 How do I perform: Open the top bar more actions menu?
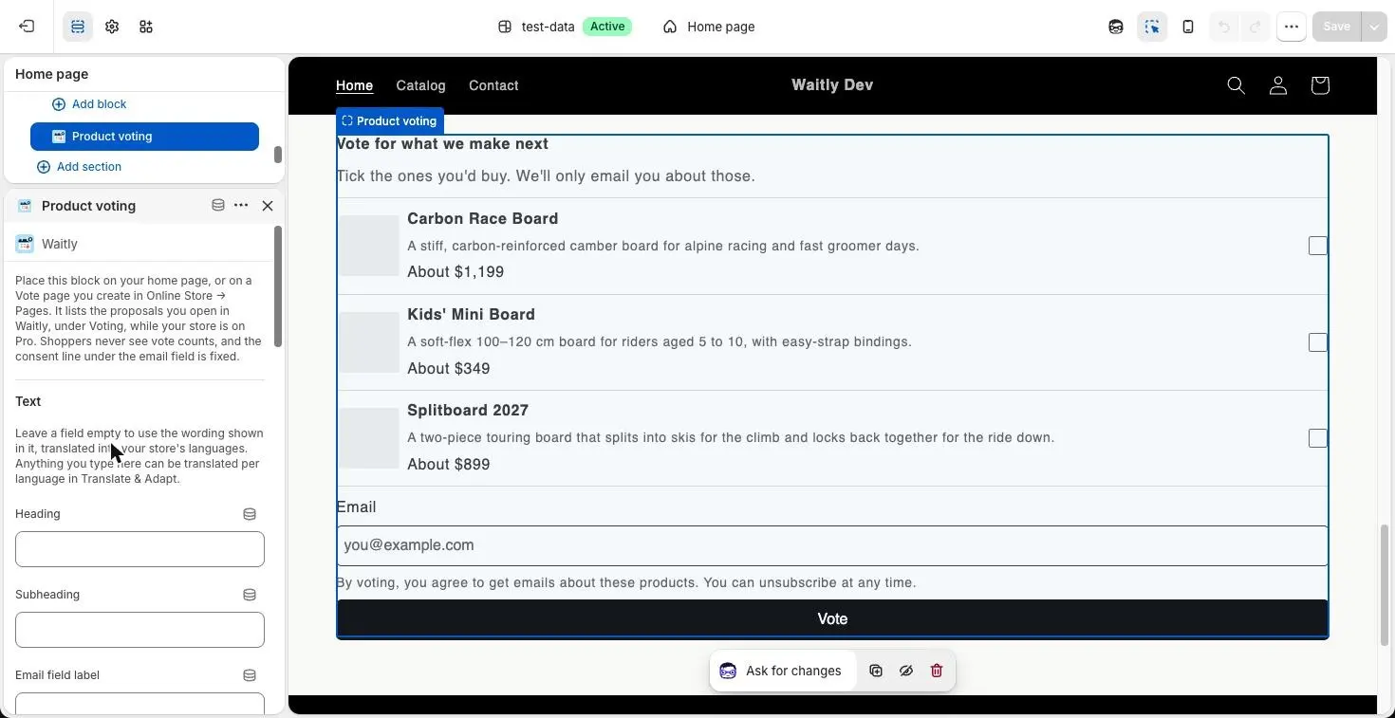(1292, 27)
